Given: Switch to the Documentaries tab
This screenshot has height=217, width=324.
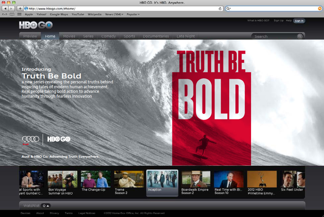Looking at the screenshot, I should pyautogui.click(x=155, y=36).
